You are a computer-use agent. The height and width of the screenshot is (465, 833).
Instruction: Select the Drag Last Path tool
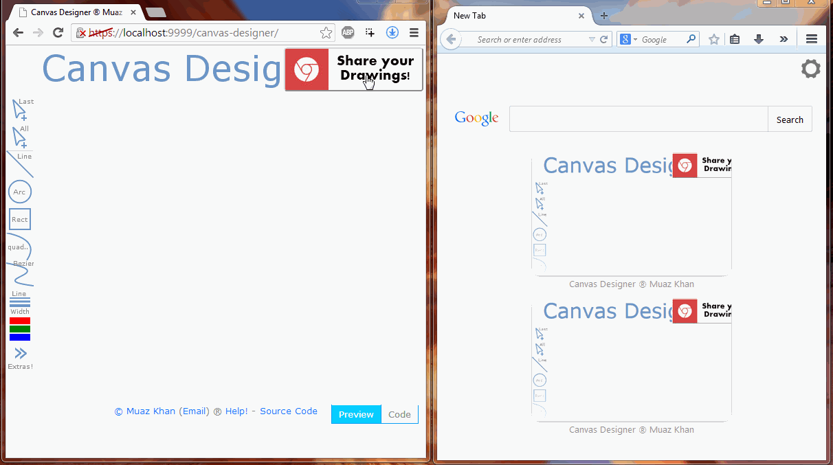coord(19,109)
